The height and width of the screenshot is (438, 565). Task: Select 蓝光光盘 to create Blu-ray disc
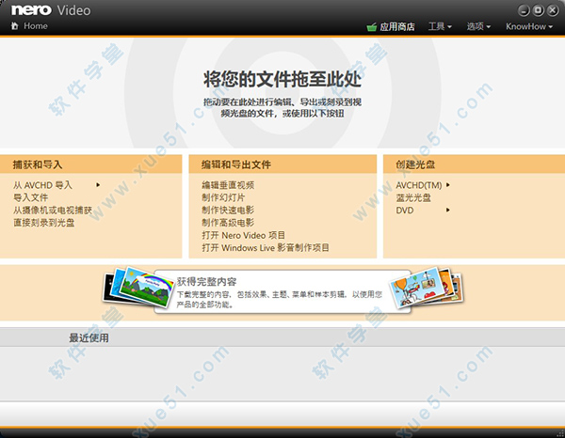413,198
